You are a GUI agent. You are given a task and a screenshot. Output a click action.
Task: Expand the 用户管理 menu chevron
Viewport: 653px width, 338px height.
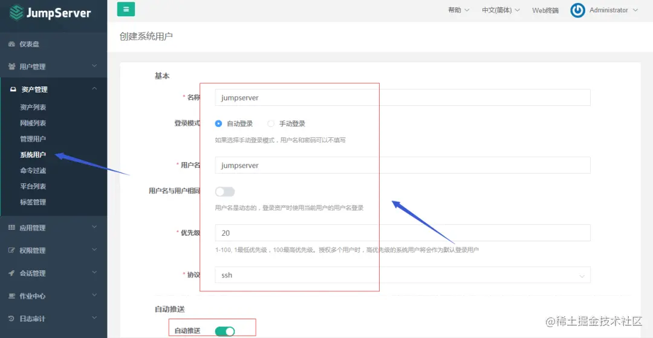point(94,66)
